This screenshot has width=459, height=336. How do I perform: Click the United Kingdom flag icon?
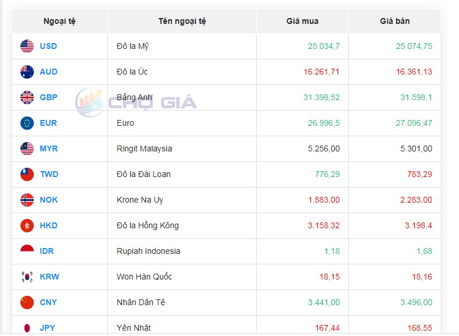pos(27,97)
